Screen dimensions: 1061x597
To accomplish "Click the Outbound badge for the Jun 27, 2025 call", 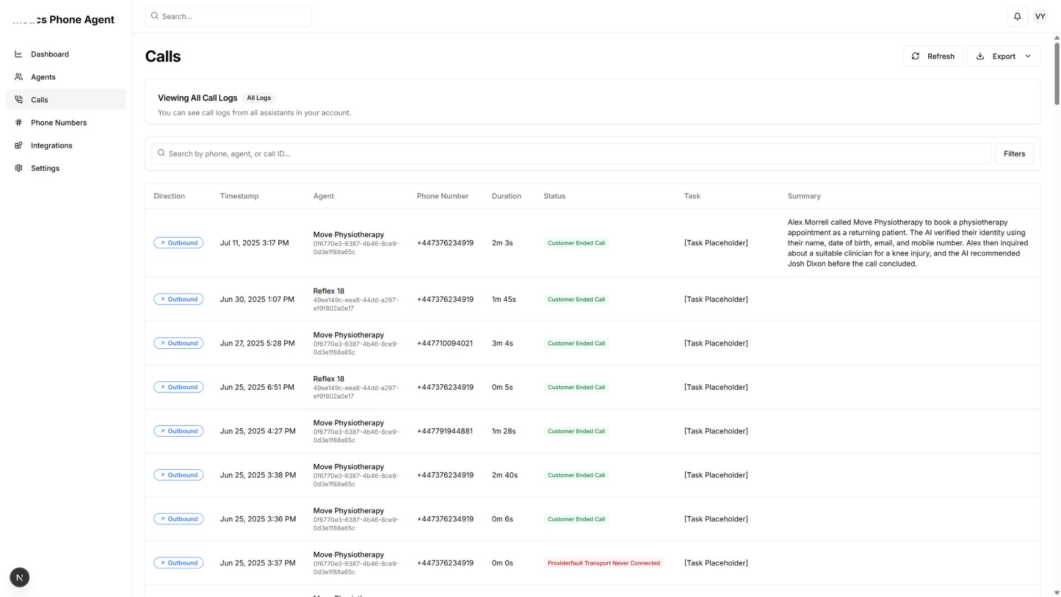I will 178,343.
